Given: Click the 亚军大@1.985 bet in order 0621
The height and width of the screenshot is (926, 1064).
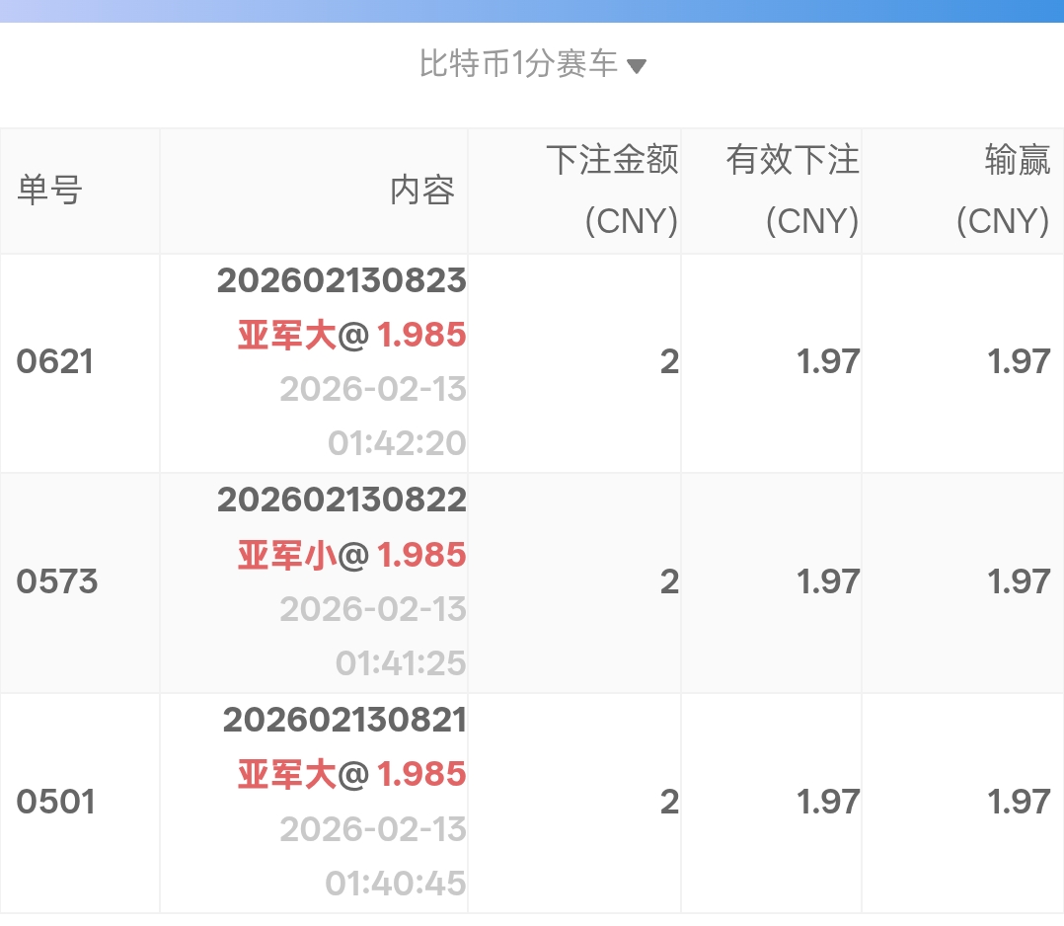Looking at the screenshot, I should click(x=351, y=336).
